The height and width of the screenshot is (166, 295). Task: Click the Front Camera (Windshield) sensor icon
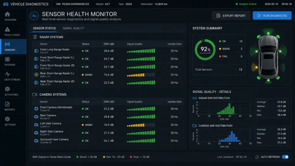click(x=36, y=109)
